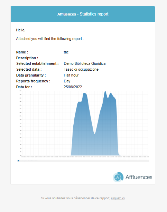
Task: Click the "Demo Biblioteca Giuridica" establishment value
Action: point(85,63)
